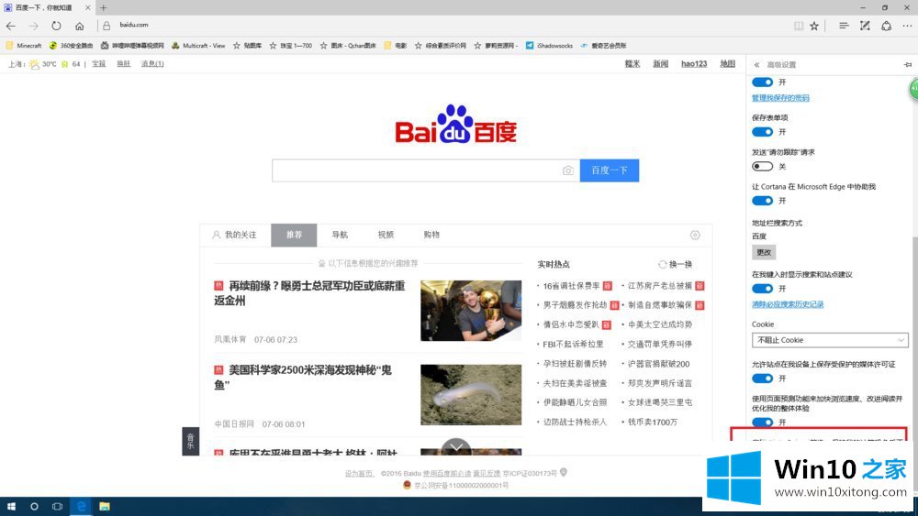The height and width of the screenshot is (516, 918).
Task: Open the Warriors championship news headline
Action: tap(309, 292)
